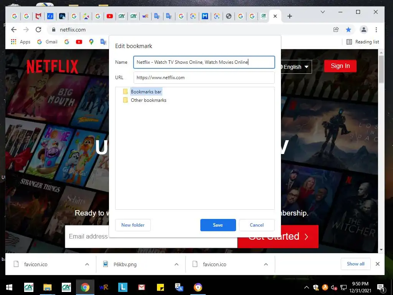Show hidden system tray icons
Viewport: 393px width, 295px height.
click(x=307, y=287)
